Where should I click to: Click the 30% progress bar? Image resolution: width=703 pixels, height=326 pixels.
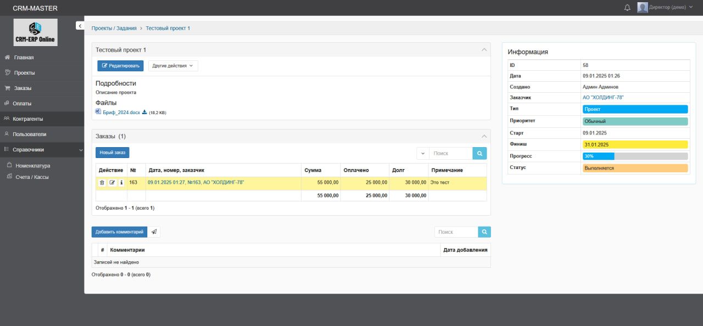click(x=635, y=156)
